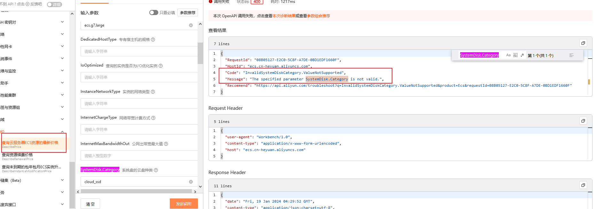Click horizontal scrollbar right arrow in parameters
This screenshot has width=597, height=209.
coord(195,192)
